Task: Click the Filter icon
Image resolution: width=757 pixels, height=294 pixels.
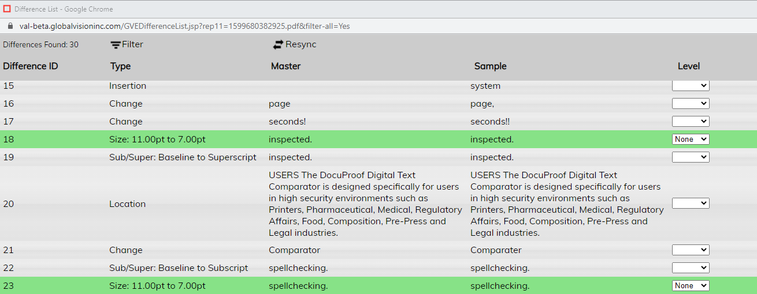Action: [x=116, y=45]
